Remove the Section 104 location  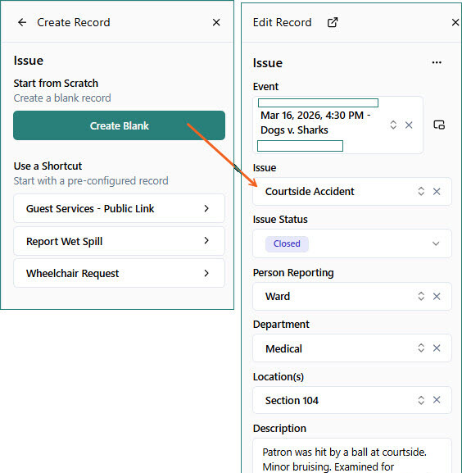click(x=437, y=400)
